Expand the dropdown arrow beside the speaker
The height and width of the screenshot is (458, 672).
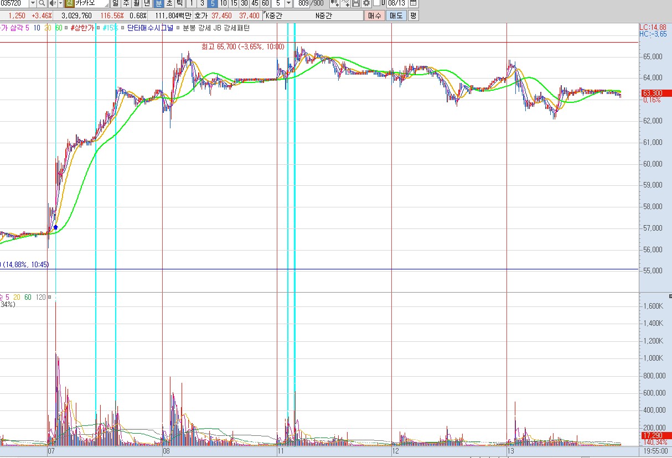pyautogui.click(x=60, y=3)
